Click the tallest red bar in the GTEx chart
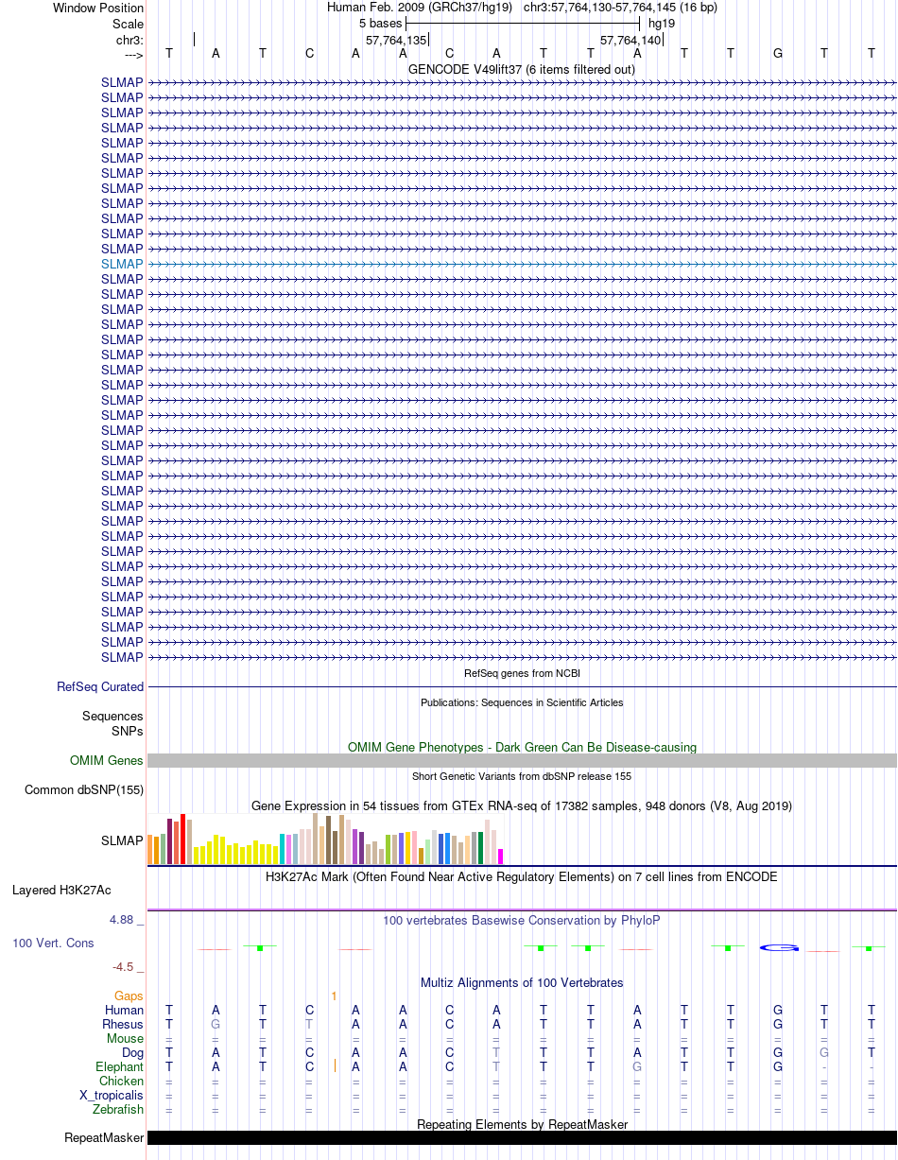898x1160 pixels. [183, 839]
